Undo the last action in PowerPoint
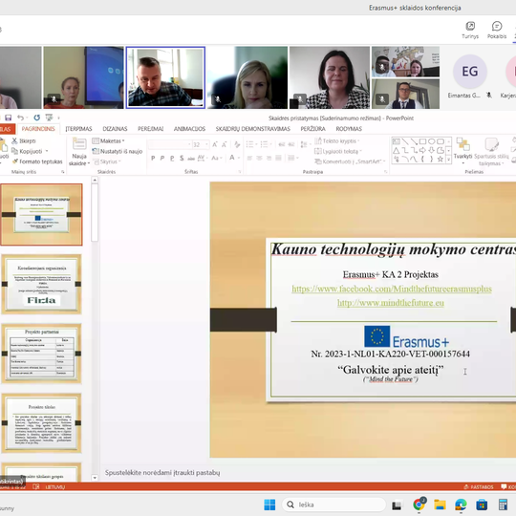This screenshot has width=516, height=516. point(20,118)
